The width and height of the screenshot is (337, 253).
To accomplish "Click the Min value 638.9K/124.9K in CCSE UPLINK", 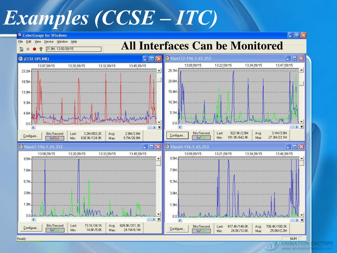I will (91, 138).
